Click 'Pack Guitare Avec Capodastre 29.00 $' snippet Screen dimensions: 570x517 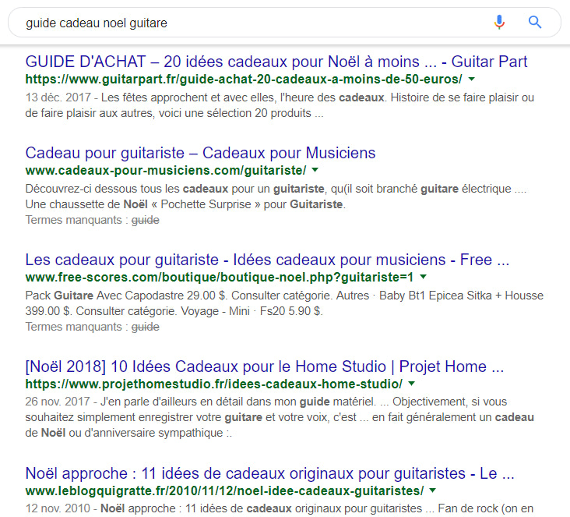pos(126,296)
